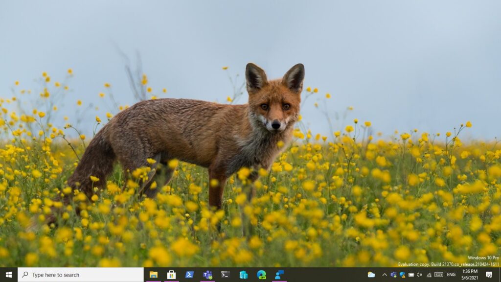Unmute the speaker volume icon
Viewport: 501px width, 282px height.
point(420,275)
